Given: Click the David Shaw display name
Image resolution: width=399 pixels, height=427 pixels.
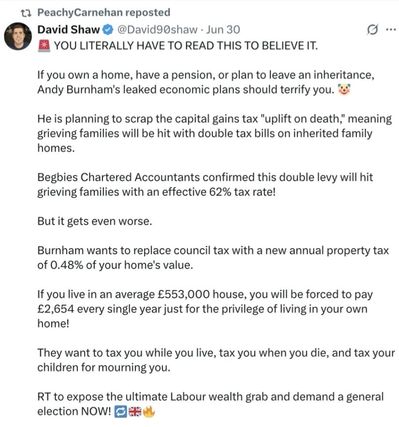Looking at the screenshot, I should point(69,30).
